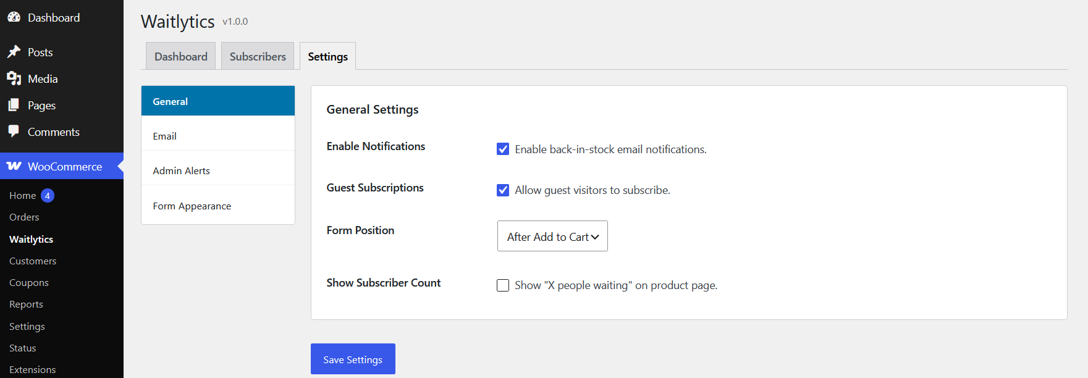
Task: Toggle Allow guest visitors to subscribe checkbox
Action: tap(503, 190)
